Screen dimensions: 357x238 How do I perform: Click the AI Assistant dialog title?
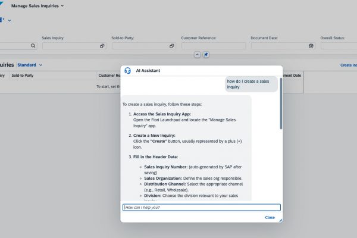148,71
